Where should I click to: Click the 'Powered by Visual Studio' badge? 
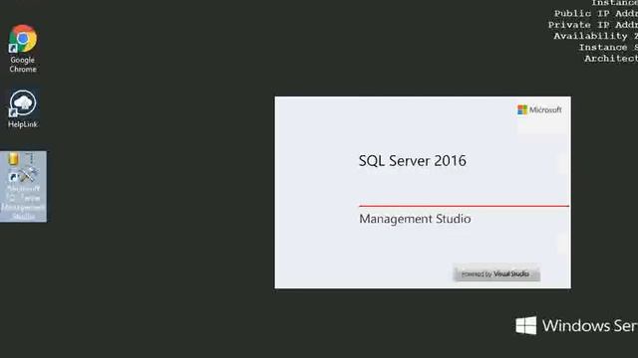click(496, 274)
